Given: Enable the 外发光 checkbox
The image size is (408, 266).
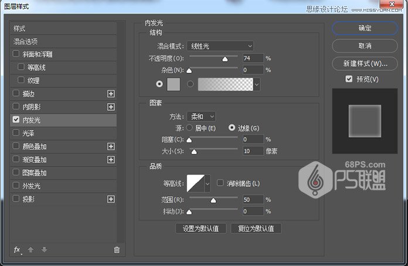Looking at the screenshot, I should click(x=16, y=185).
